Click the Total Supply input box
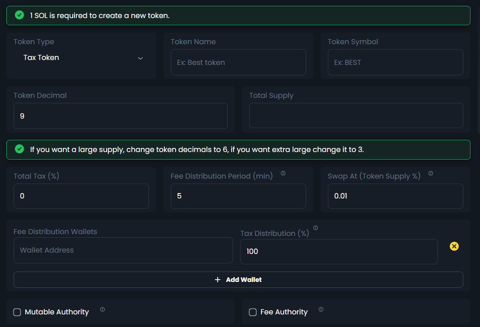 click(356, 116)
